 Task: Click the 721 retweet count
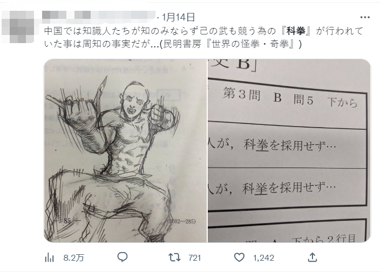[195, 257]
